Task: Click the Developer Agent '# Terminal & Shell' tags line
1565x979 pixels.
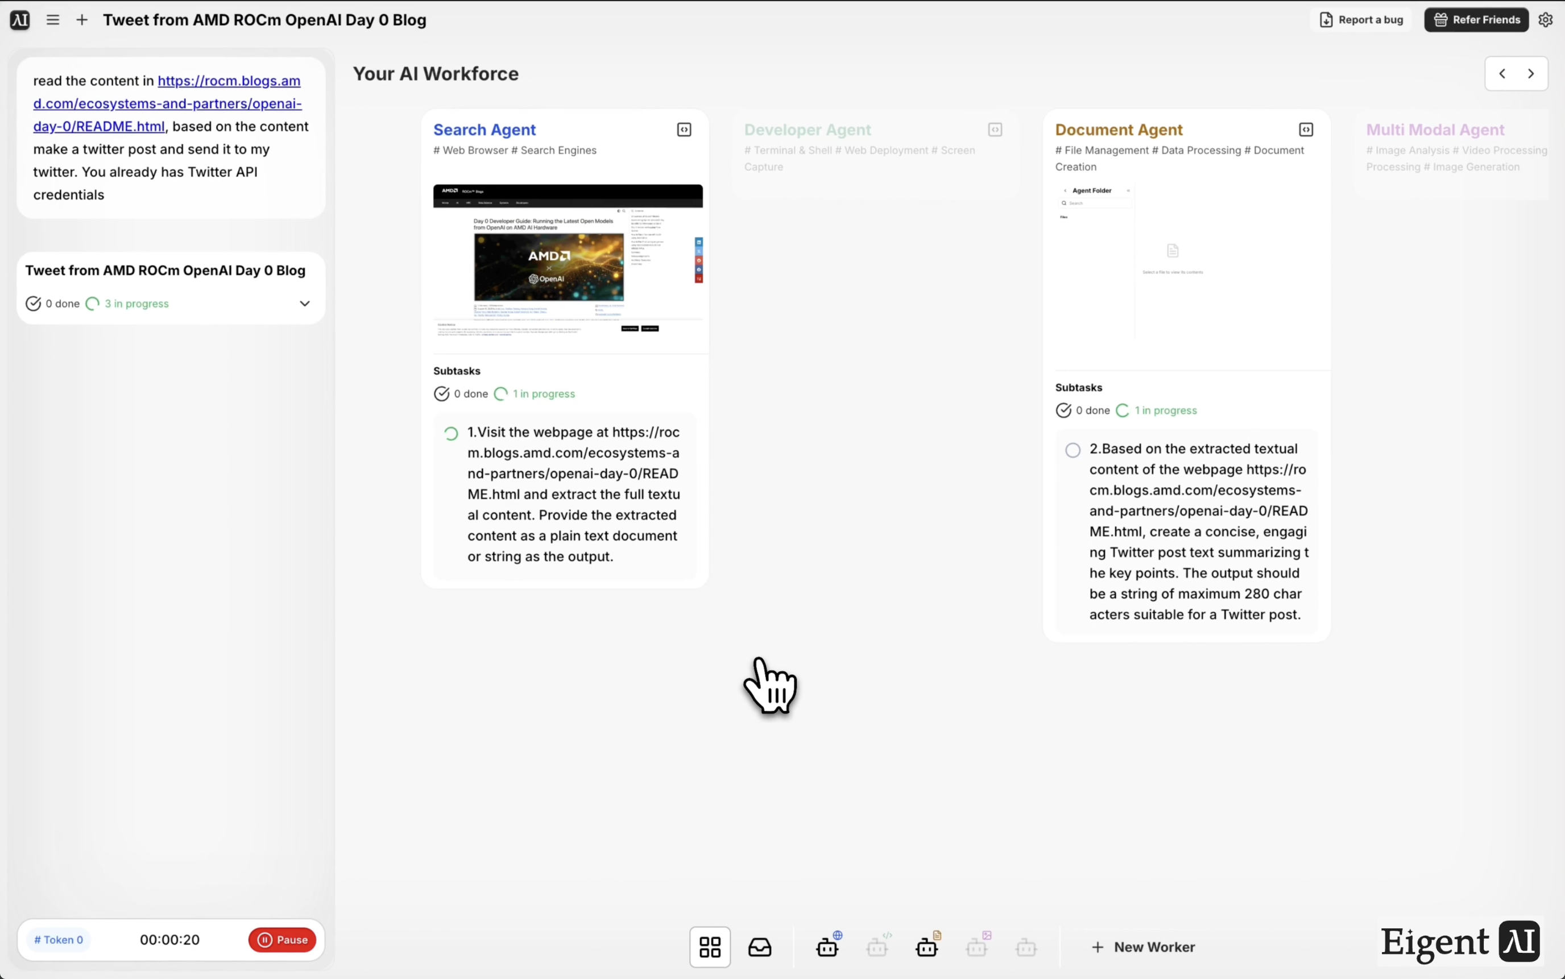Action: (859, 158)
